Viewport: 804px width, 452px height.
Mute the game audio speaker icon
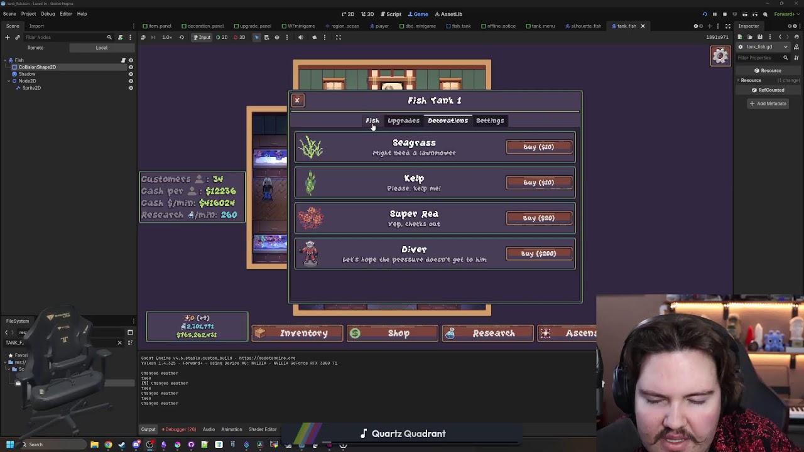coord(300,37)
